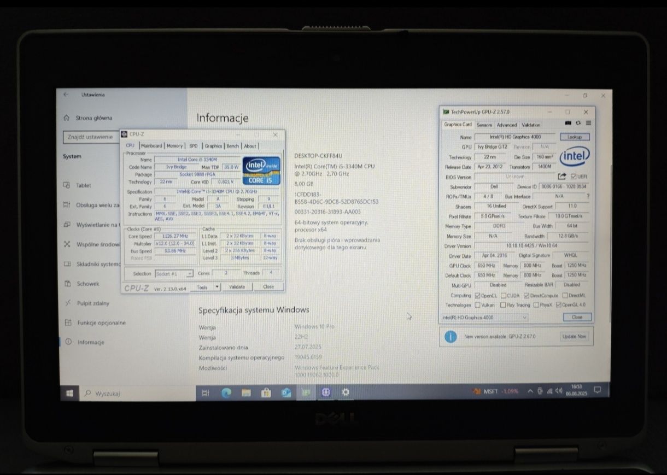Click the Lookup button in GPU-Z
The height and width of the screenshot is (475, 667).
click(x=575, y=137)
